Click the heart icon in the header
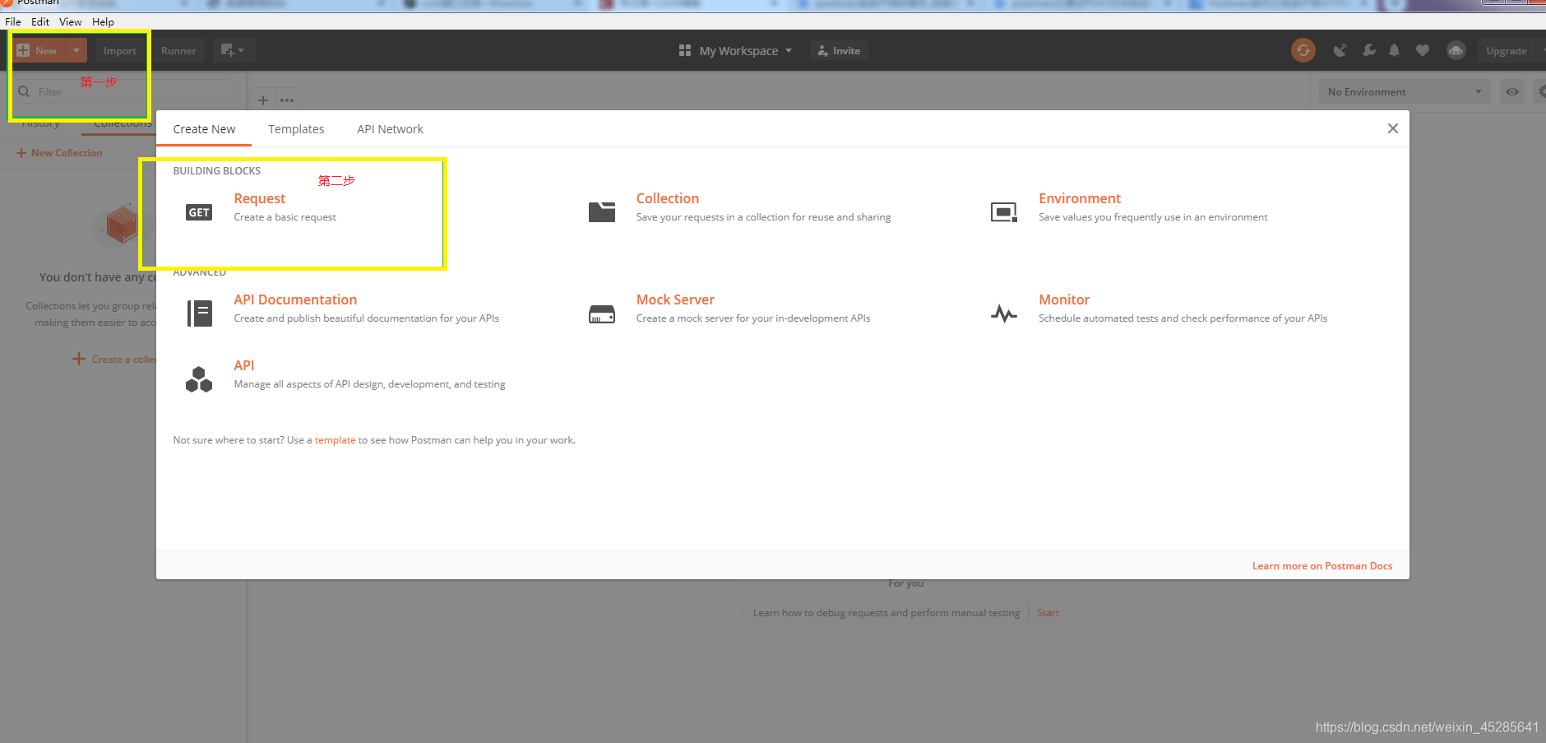Screen dimensions: 1546x743 1423,50
